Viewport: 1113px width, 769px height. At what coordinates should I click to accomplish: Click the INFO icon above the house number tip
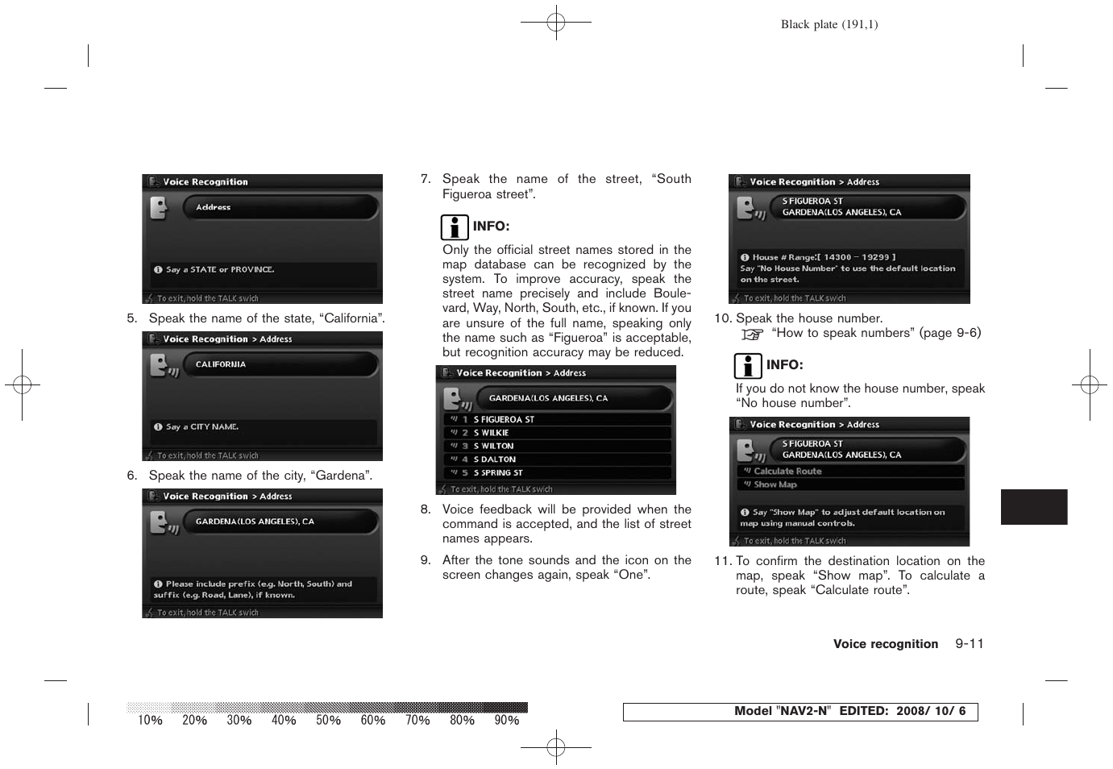pyautogui.click(x=748, y=366)
